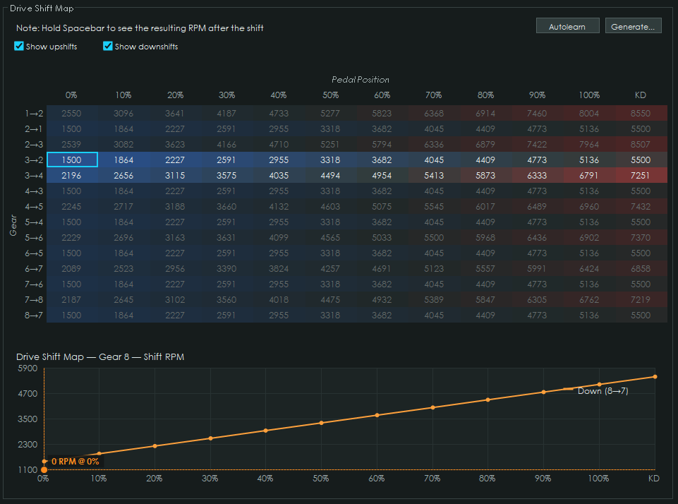Select highlighted 1500 cell in 3→2 row
The image size is (678, 504).
72,160
